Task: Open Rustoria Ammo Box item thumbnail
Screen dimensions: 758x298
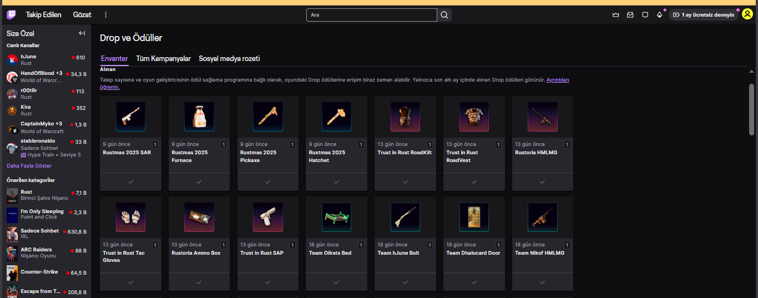Action: point(199,217)
